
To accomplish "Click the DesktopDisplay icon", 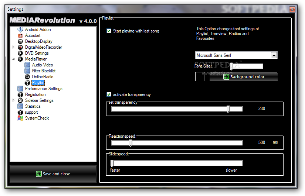I will [20, 41].
